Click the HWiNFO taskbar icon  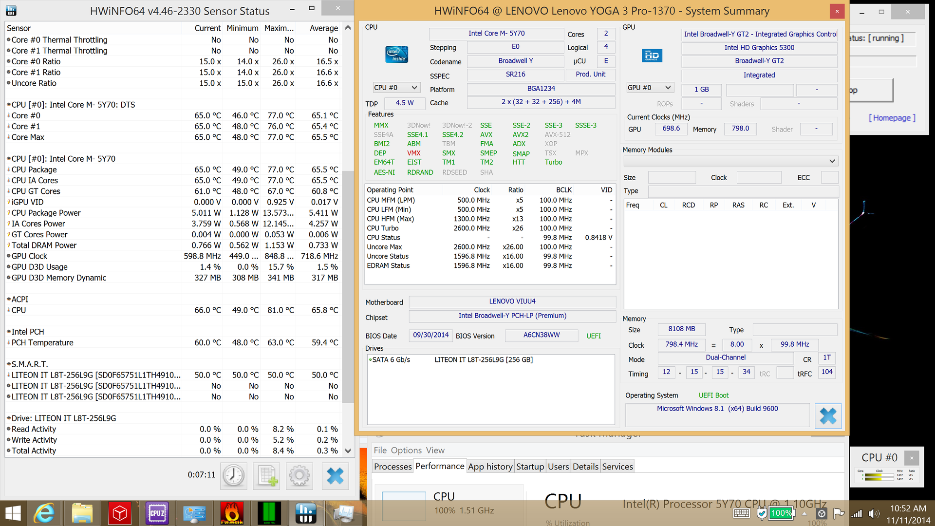coord(306,513)
